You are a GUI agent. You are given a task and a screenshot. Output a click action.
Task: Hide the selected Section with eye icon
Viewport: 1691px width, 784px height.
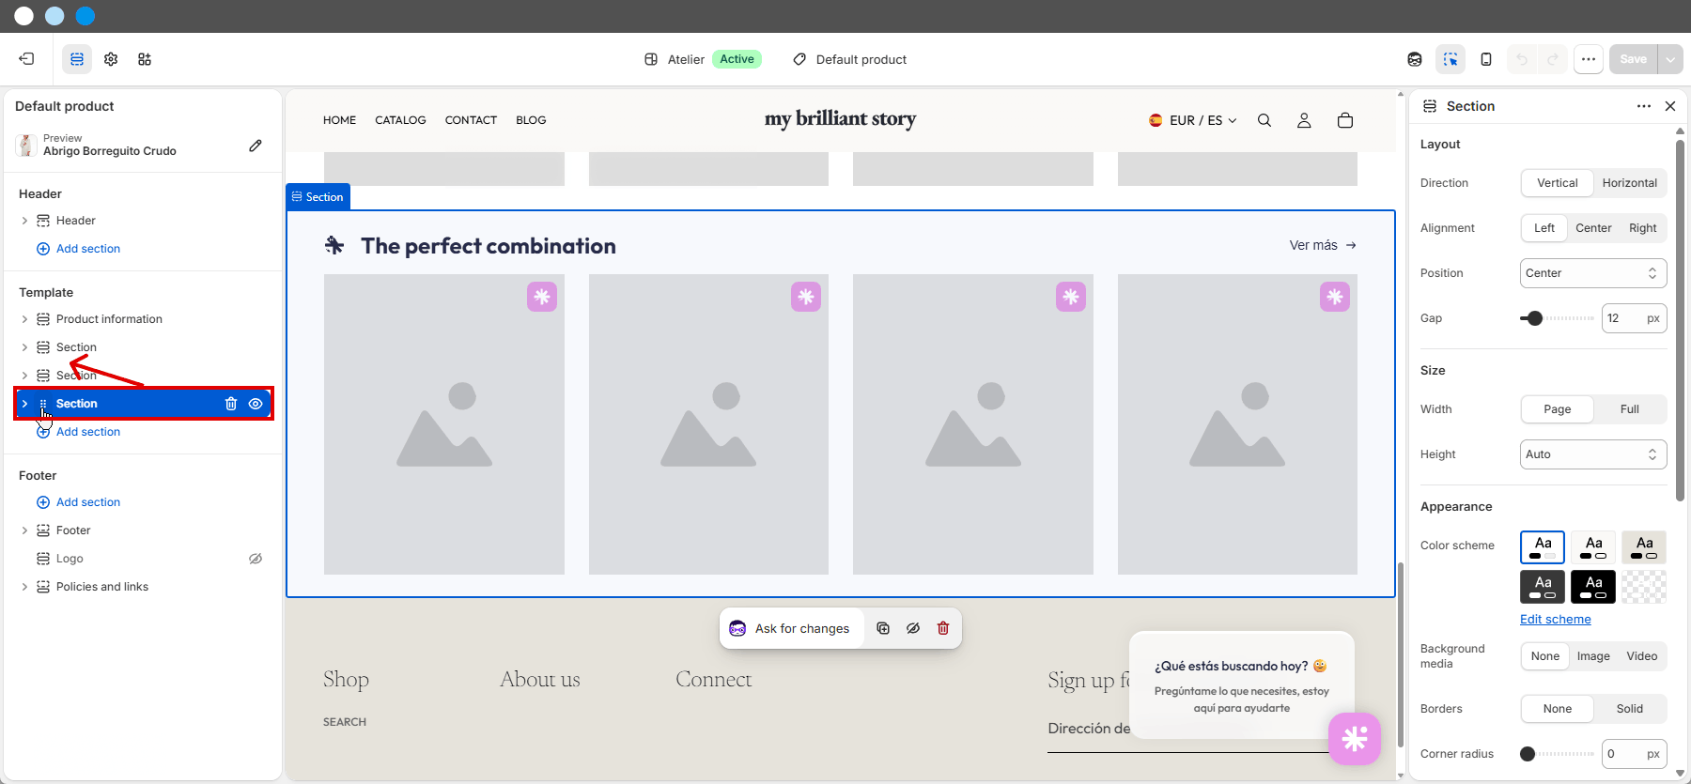pos(256,404)
